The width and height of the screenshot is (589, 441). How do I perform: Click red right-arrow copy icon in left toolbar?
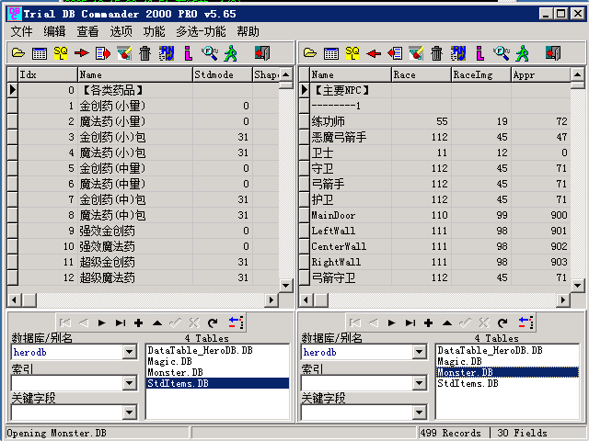(x=82, y=53)
